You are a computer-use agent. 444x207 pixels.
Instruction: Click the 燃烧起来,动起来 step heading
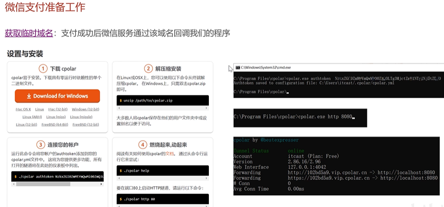coord(168,145)
